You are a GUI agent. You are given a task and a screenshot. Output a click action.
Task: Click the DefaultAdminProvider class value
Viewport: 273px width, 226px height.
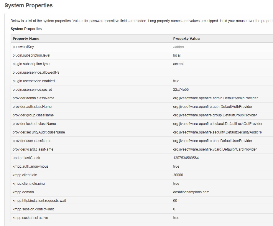[x=216, y=98]
